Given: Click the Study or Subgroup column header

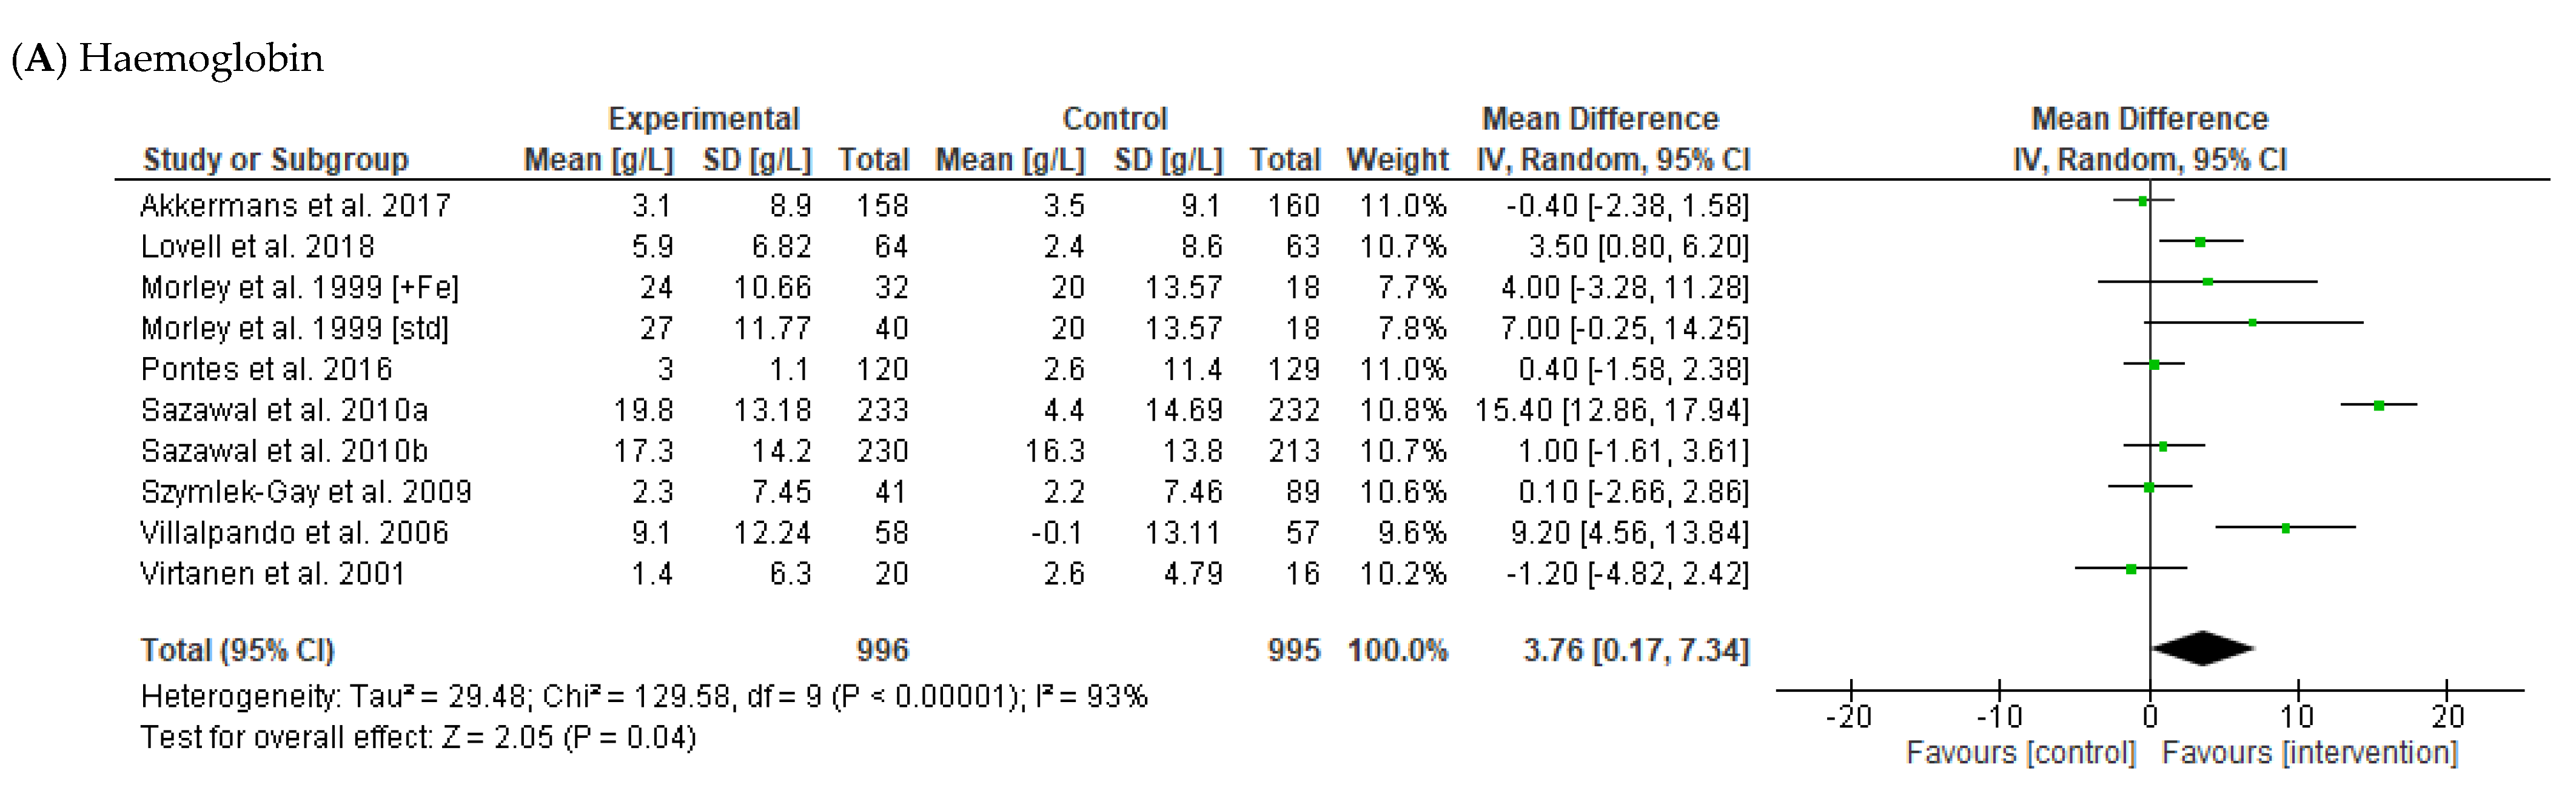Looking at the screenshot, I should click(x=276, y=160).
